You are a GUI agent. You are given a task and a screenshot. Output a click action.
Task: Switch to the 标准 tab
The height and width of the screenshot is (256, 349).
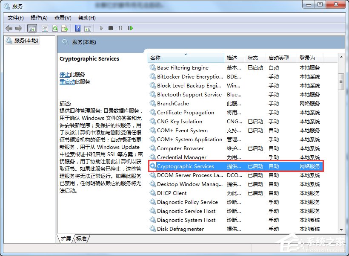(x=81, y=239)
